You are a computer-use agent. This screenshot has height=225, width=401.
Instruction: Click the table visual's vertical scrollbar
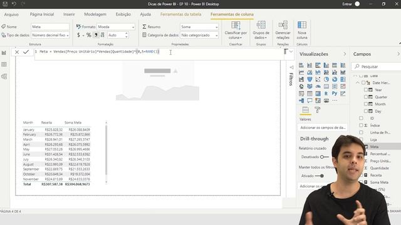[x=106, y=149]
